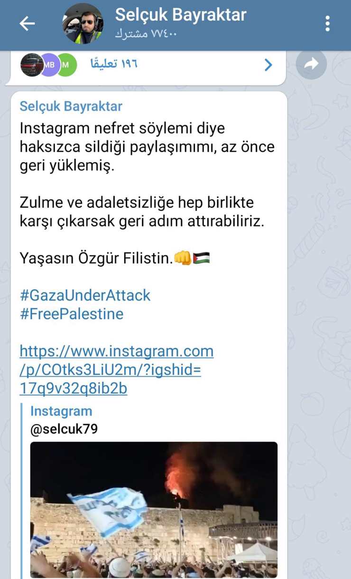Viewport: 351px width, 579px height.
Task: Tap the Instagram preview title
Action: pyautogui.click(x=61, y=411)
